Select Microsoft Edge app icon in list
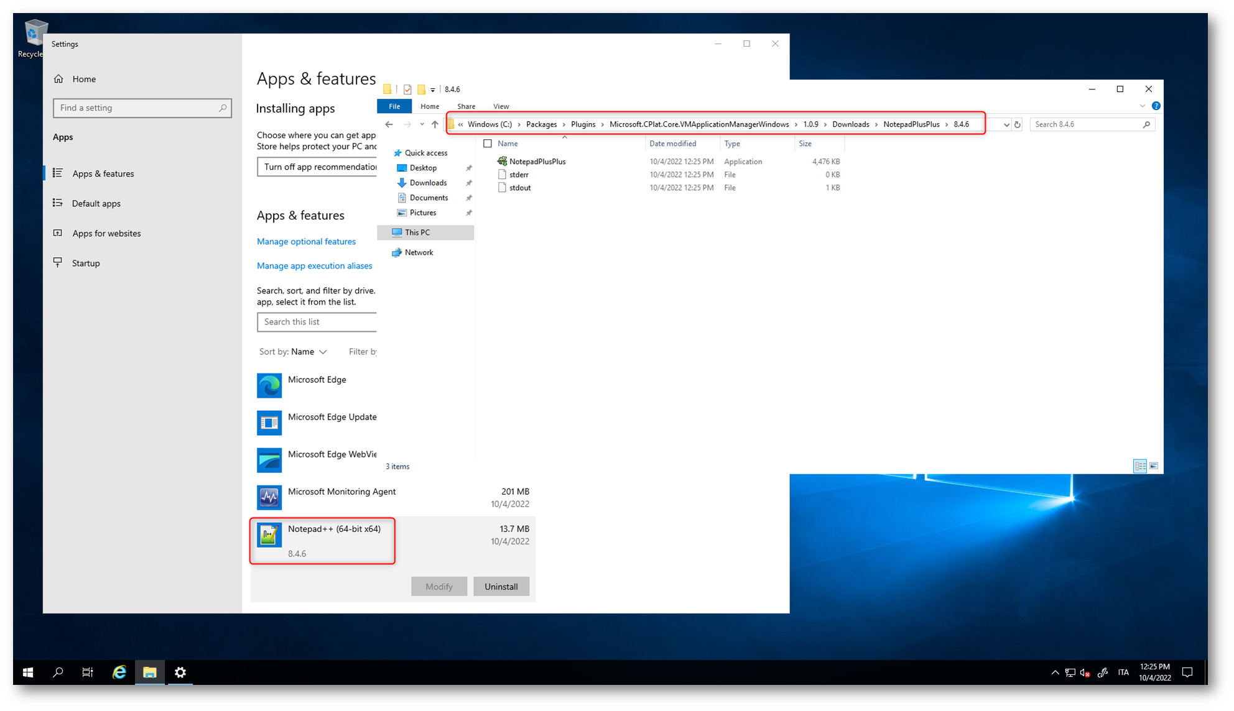Screen dimensions: 1234x711 coord(269,386)
